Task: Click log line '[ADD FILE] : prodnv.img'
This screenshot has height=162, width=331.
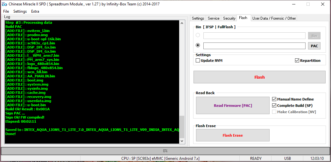Action: pos(27,35)
